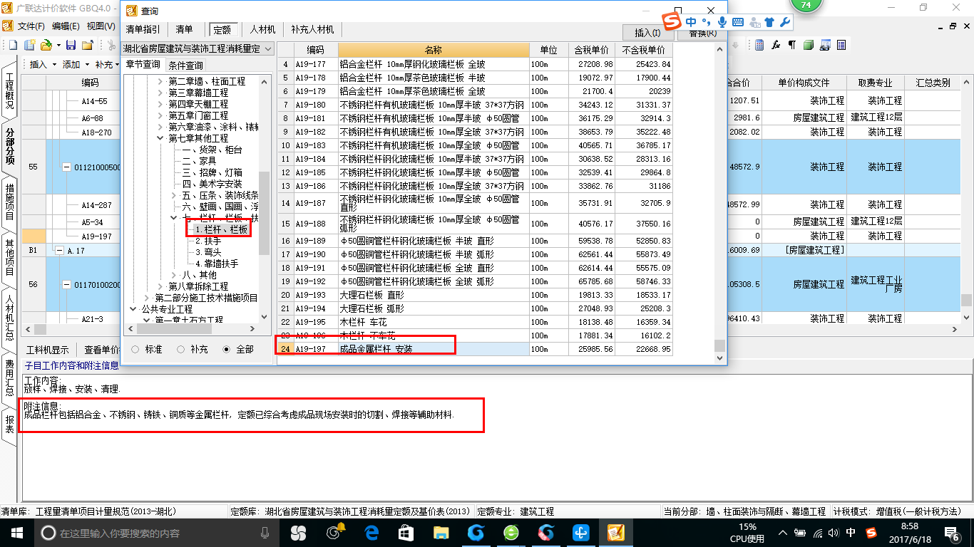Select the 2.扶手 tree item
This screenshot has width=974, height=547.
coord(207,241)
